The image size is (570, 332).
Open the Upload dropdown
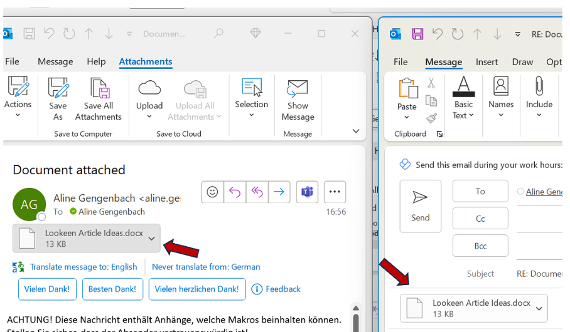click(x=149, y=117)
